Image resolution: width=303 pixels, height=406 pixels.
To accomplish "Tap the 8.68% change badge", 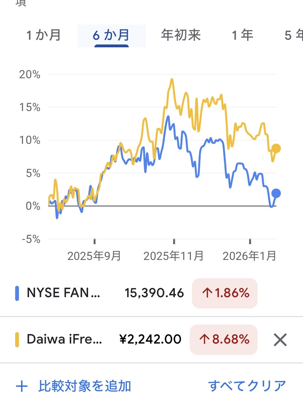I will pos(223,340).
